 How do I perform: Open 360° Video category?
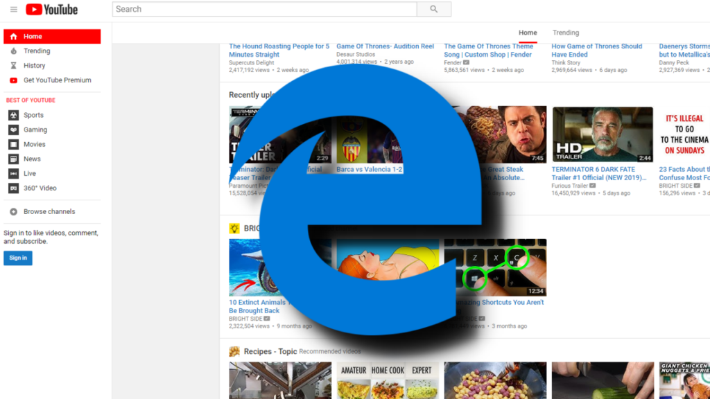[52, 188]
